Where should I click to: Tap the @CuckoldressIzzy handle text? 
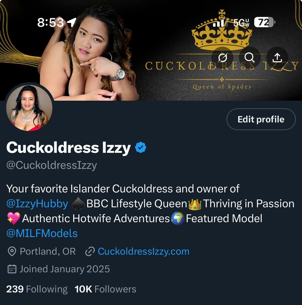(x=52, y=166)
